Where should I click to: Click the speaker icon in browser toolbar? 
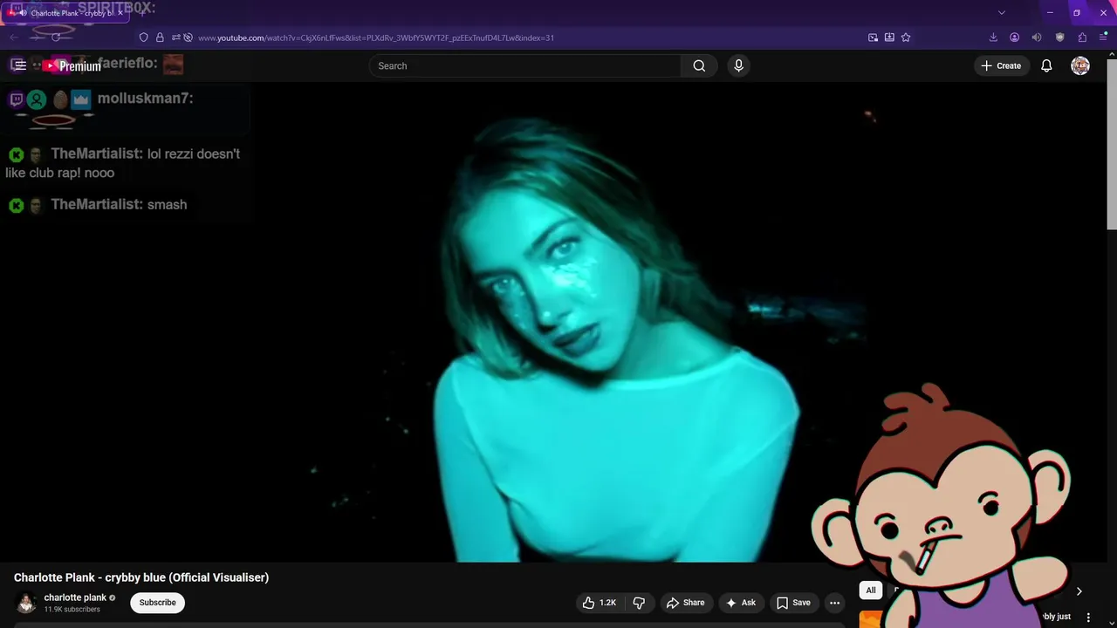(x=1037, y=38)
